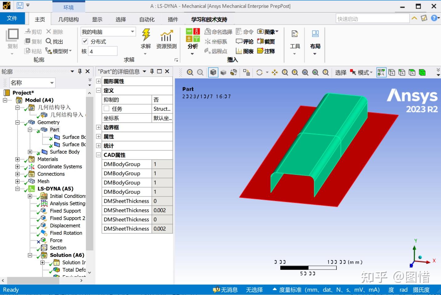Insert a 评论 comment
Screen dimensions: 441x295
[x=244, y=41]
